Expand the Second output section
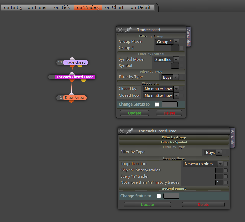The image size is (245, 222). click(174, 188)
